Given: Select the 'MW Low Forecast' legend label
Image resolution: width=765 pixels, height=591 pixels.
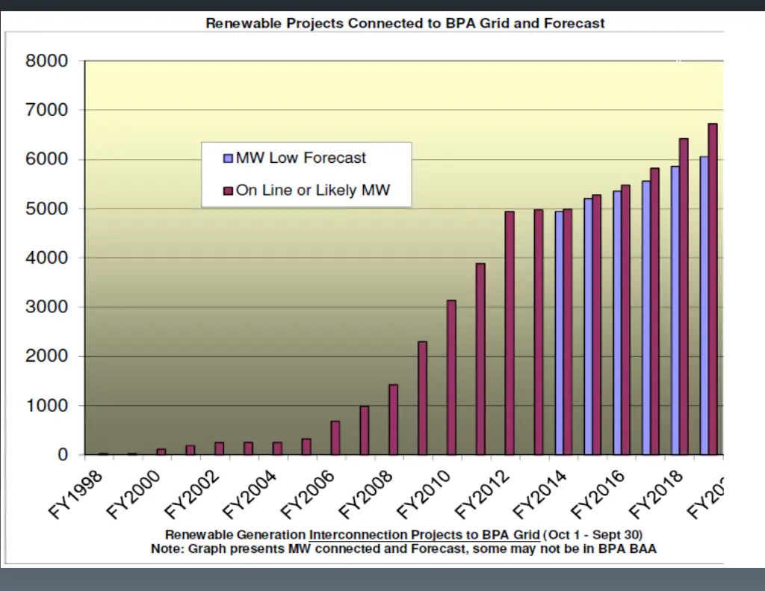Looking at the screenshot, I should click(300, 158).
